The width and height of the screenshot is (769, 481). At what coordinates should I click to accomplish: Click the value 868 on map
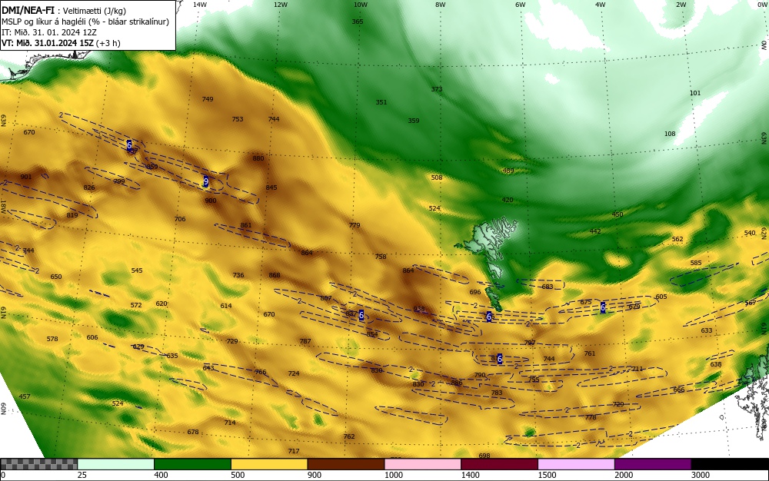[275, 275]
